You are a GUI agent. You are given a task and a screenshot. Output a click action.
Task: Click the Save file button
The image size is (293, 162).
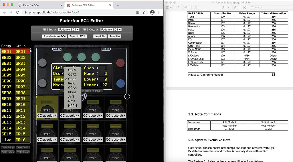pos(114,36)
